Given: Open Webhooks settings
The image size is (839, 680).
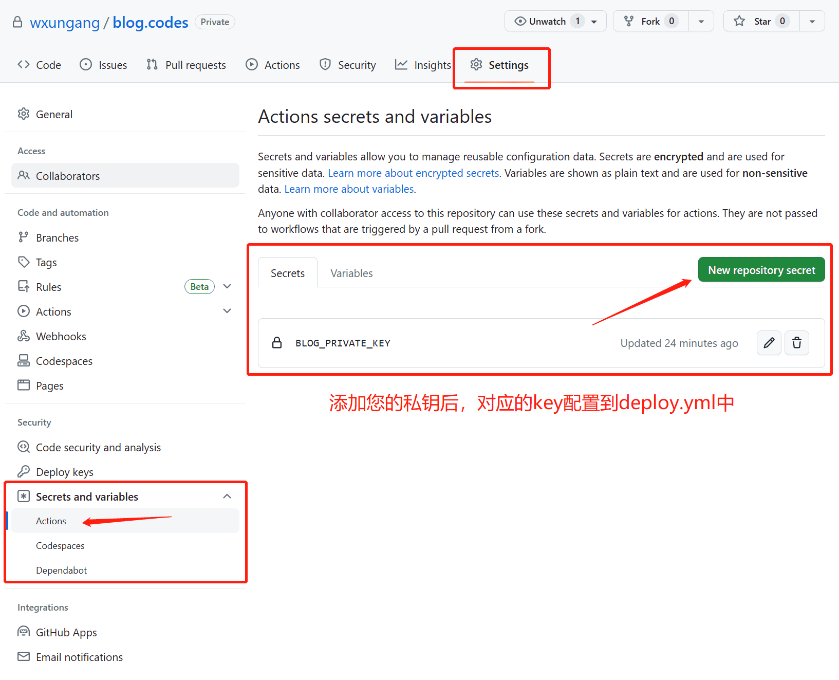Looking at the screenshot, I should coord(125,336).
